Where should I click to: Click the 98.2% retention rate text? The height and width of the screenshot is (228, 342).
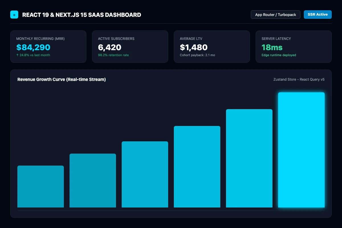click(x=113, y=55)
